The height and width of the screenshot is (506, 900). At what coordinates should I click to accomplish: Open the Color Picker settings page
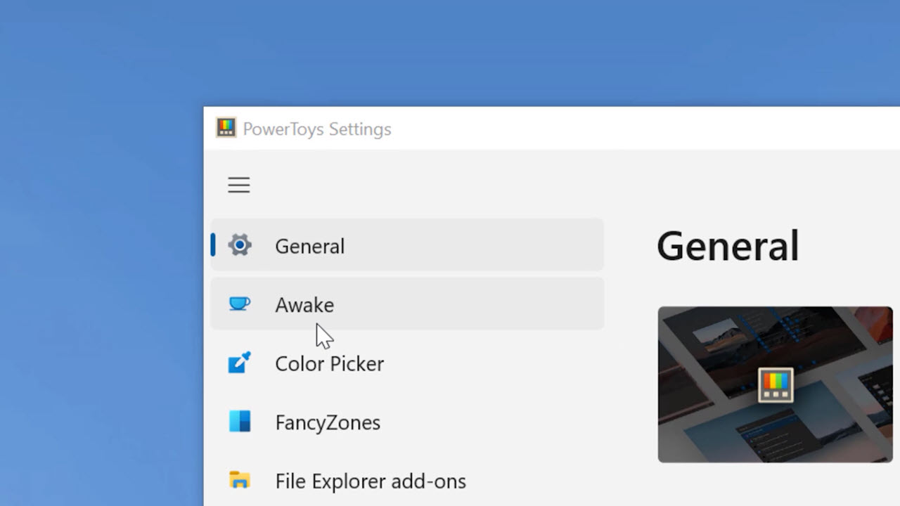[x=329, y=363]
